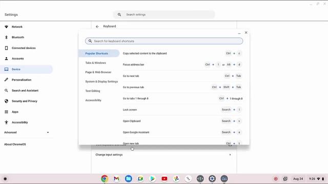This screenshot has width=328, height=184.
Task: Open the Files app from shelf
Action: [129, 179]
